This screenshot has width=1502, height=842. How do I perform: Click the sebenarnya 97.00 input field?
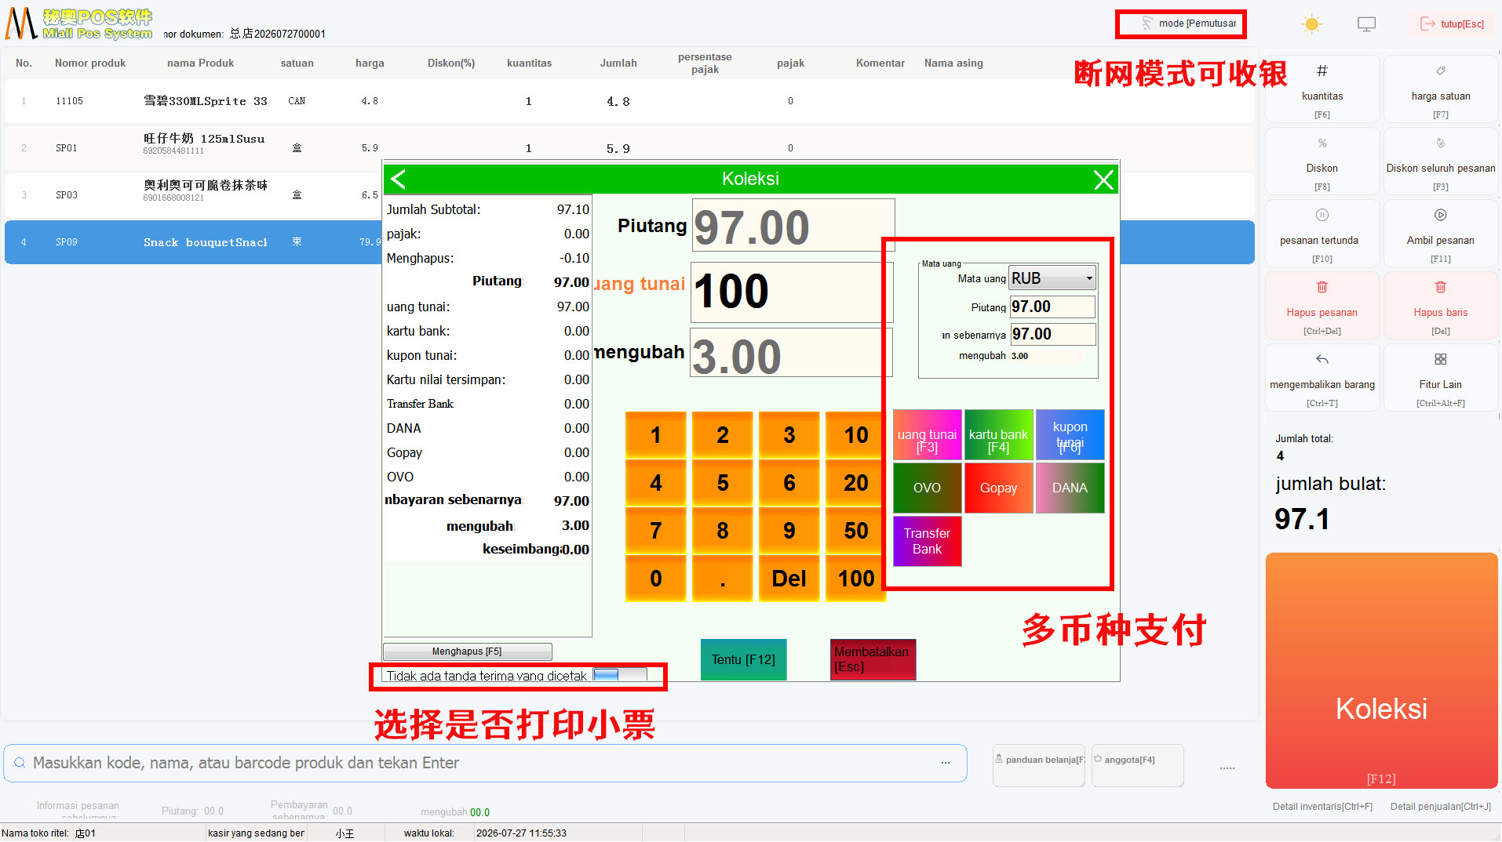click(1052, 334)
